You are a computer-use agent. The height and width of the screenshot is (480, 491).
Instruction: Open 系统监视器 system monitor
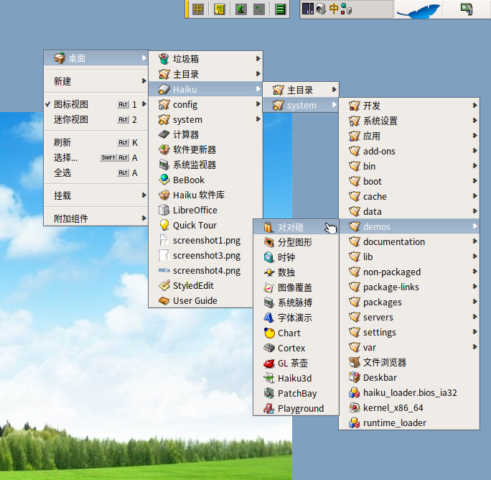click(205, 165)
